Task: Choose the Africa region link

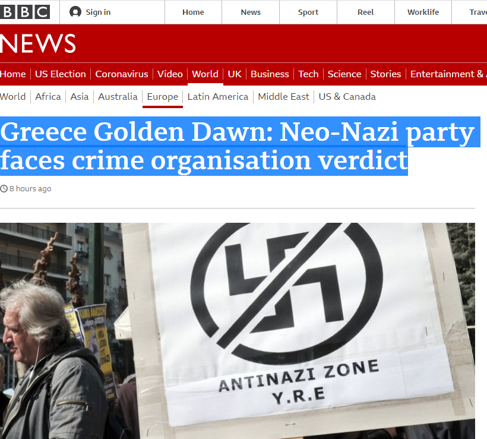Action: tap(48, 97)
